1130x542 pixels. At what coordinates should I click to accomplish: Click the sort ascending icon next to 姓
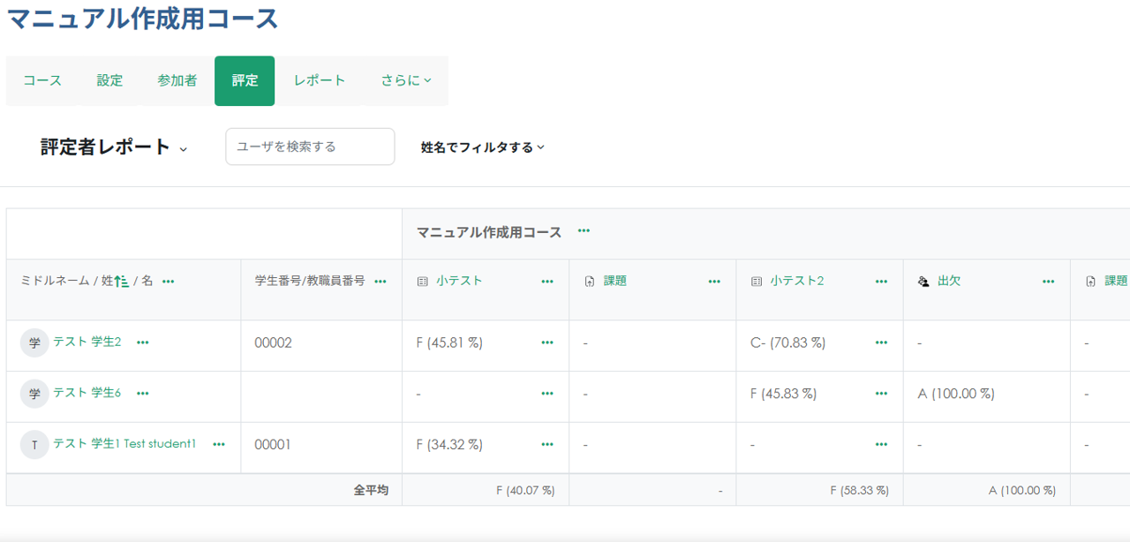pos(122,282)
